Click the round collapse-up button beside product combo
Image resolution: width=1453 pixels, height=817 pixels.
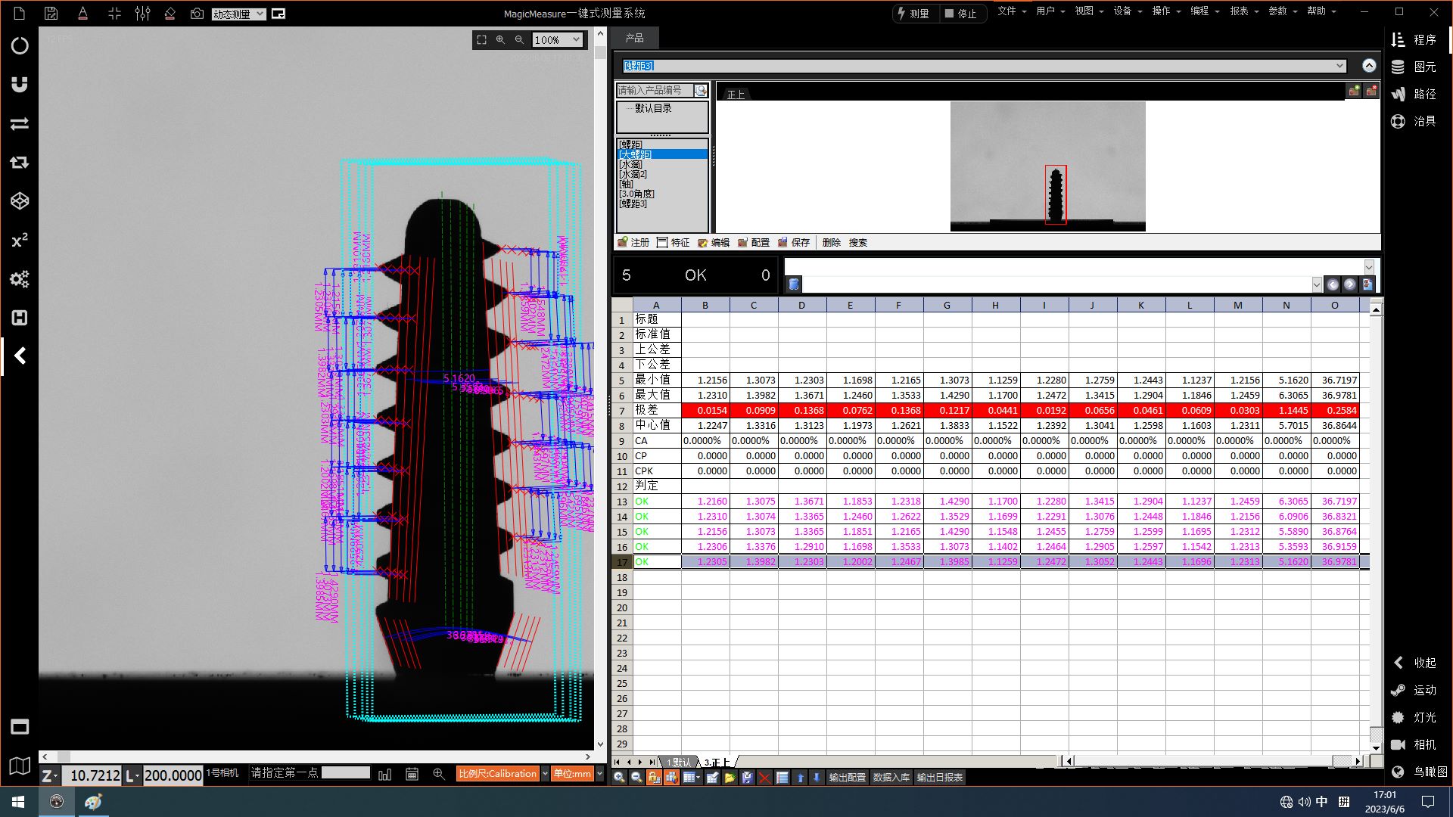pyautogui.click(x=1369, y=66)
